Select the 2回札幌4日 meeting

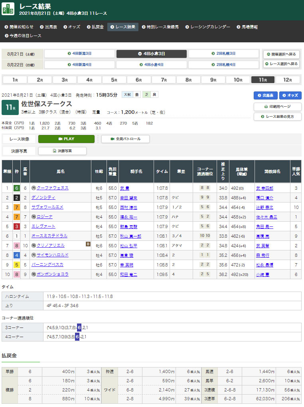tap(223, 64)
